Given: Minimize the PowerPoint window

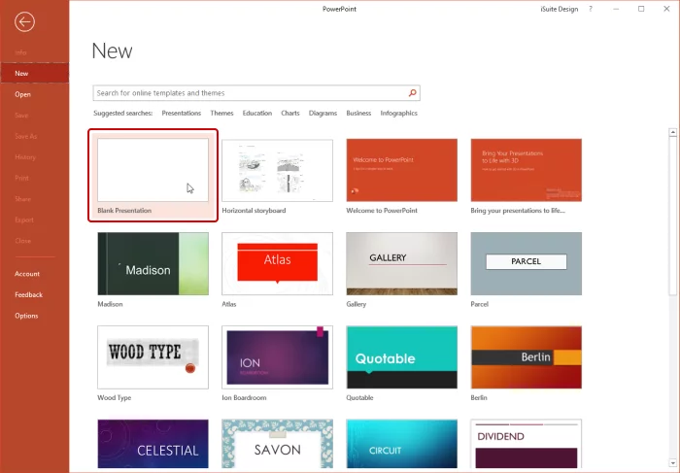Looking at the screenshot, I should [x=616, y=9].
